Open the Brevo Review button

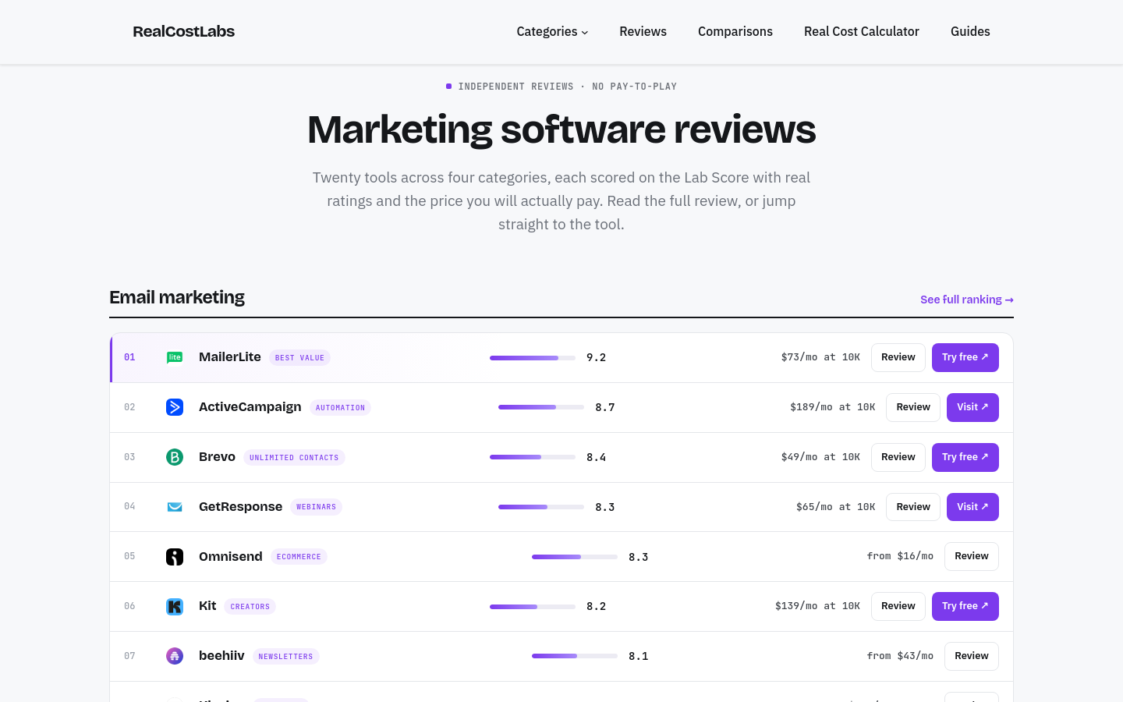click(898, 457)
